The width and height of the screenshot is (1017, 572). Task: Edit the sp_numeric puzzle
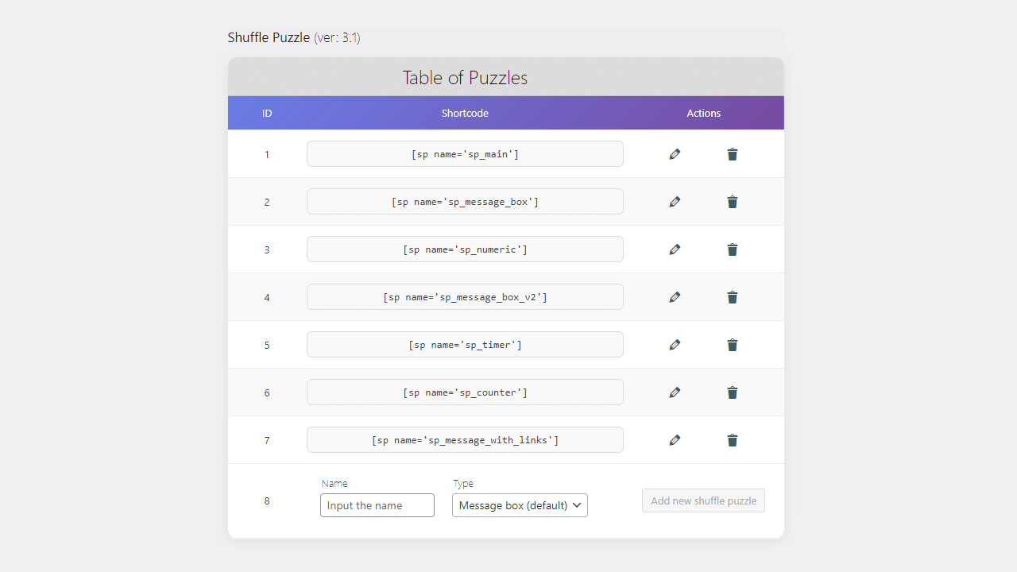[x=675, y=249]
